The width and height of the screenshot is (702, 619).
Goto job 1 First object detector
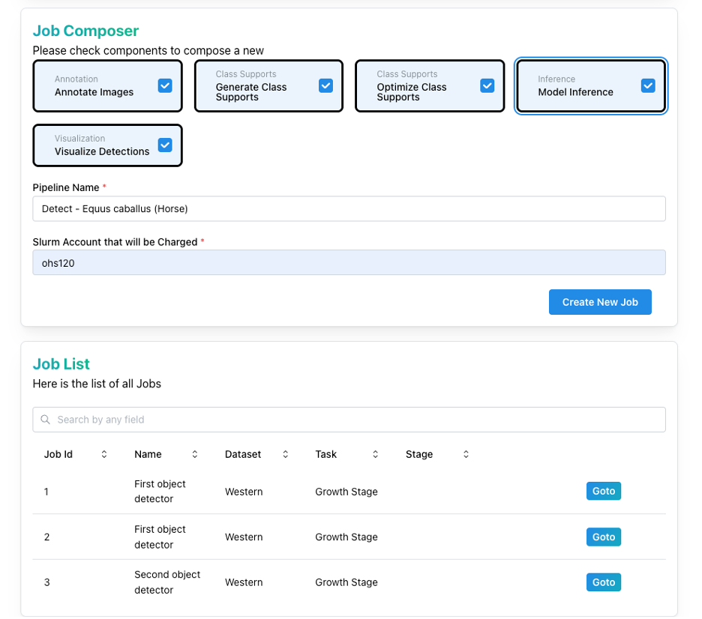point(604,491)
